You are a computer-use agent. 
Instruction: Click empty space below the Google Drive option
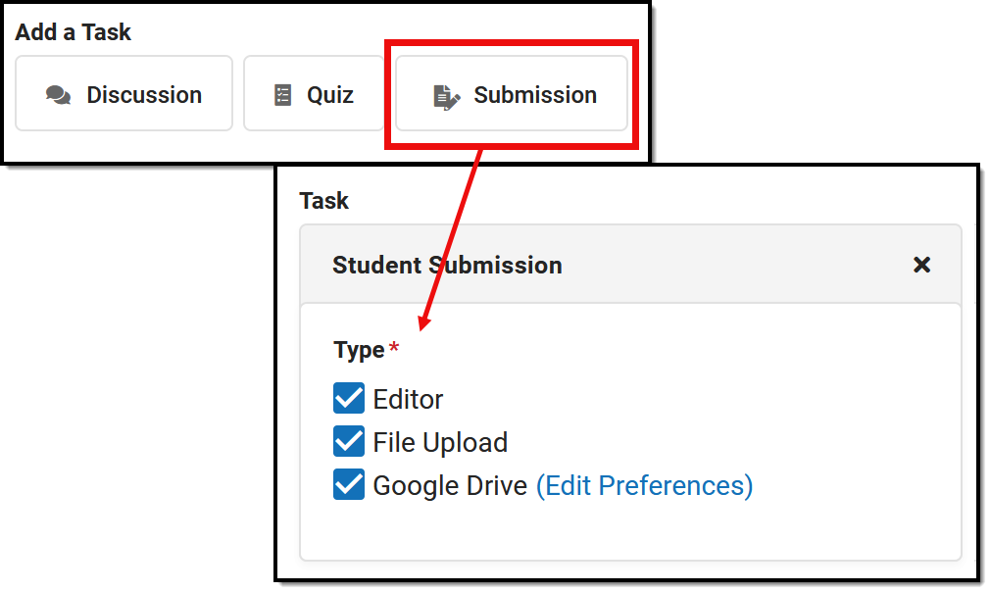(x=627, y=532)
